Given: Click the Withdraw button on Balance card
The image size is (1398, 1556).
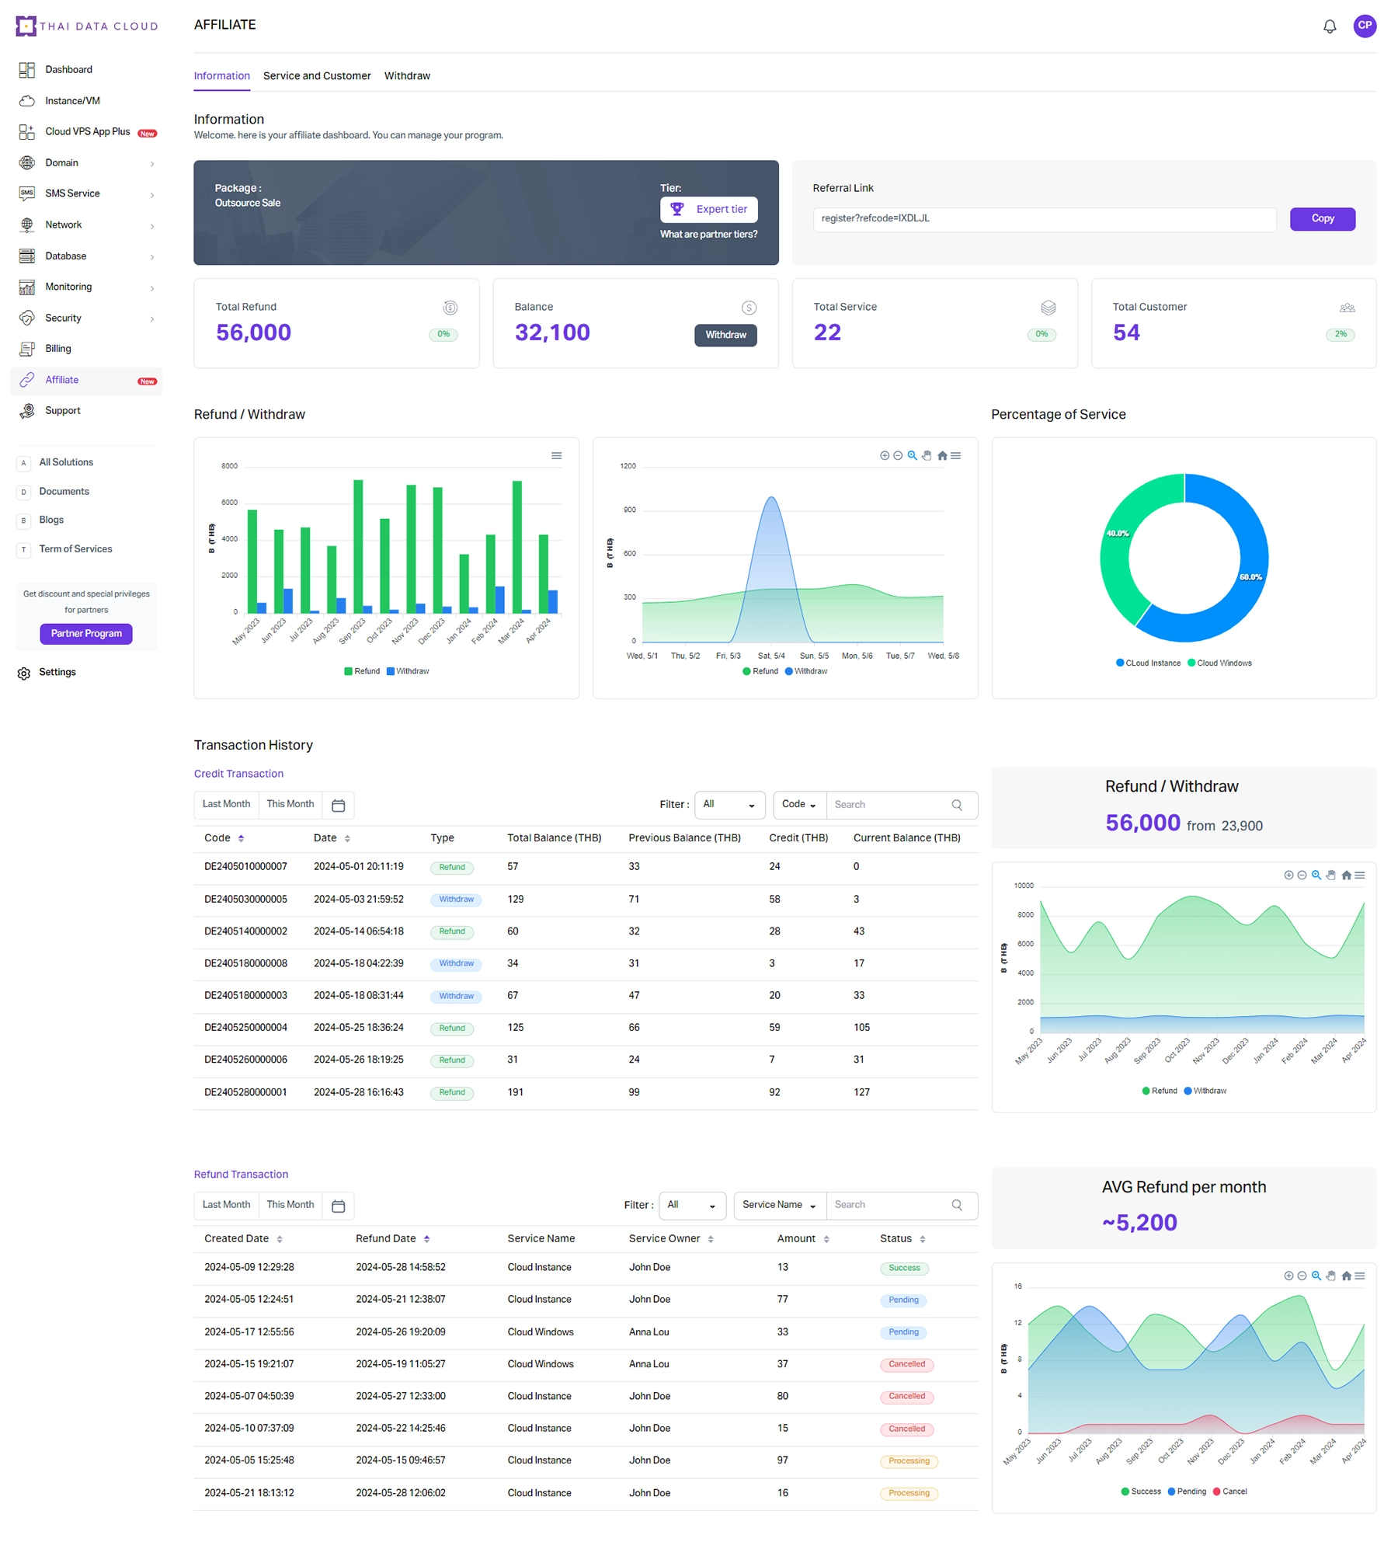Looking at the screenshot, I should click(x=725, y=335).
